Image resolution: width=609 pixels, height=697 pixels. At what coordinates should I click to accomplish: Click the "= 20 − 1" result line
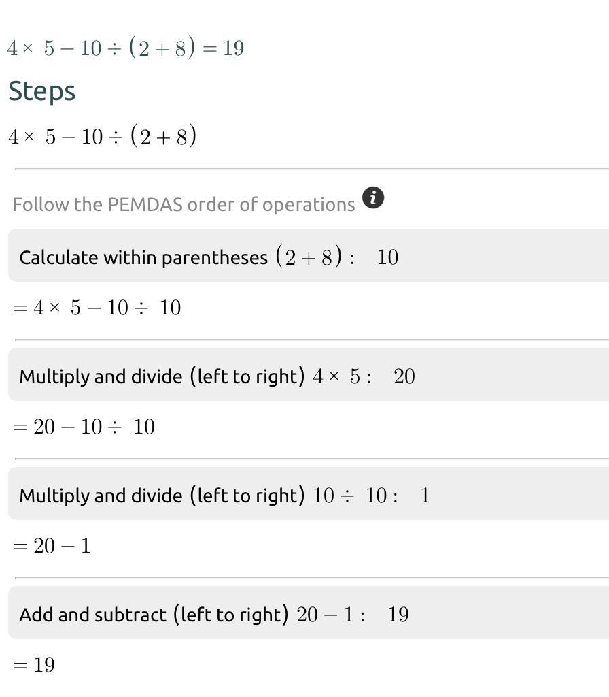pyautogui.click(x=52, y=546)
